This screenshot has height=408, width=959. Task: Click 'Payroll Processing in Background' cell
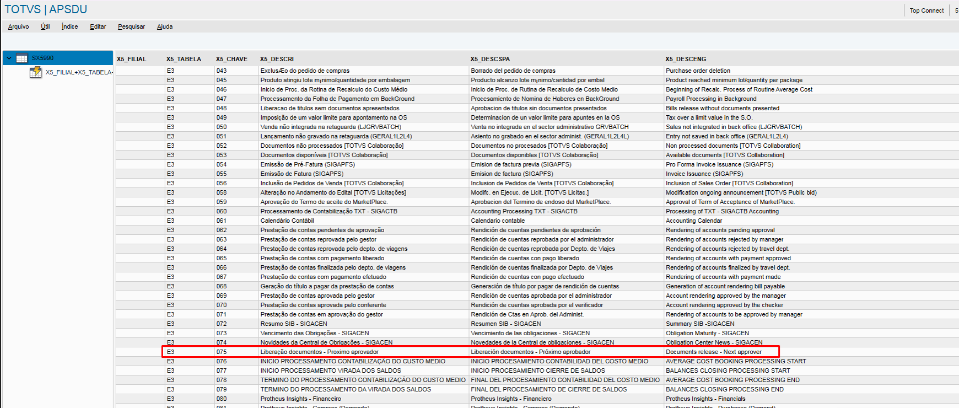coord(811,99)
